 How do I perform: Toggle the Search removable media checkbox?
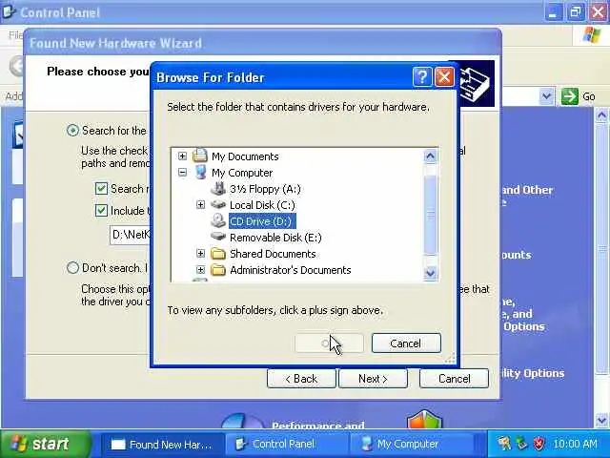point(101,189)
